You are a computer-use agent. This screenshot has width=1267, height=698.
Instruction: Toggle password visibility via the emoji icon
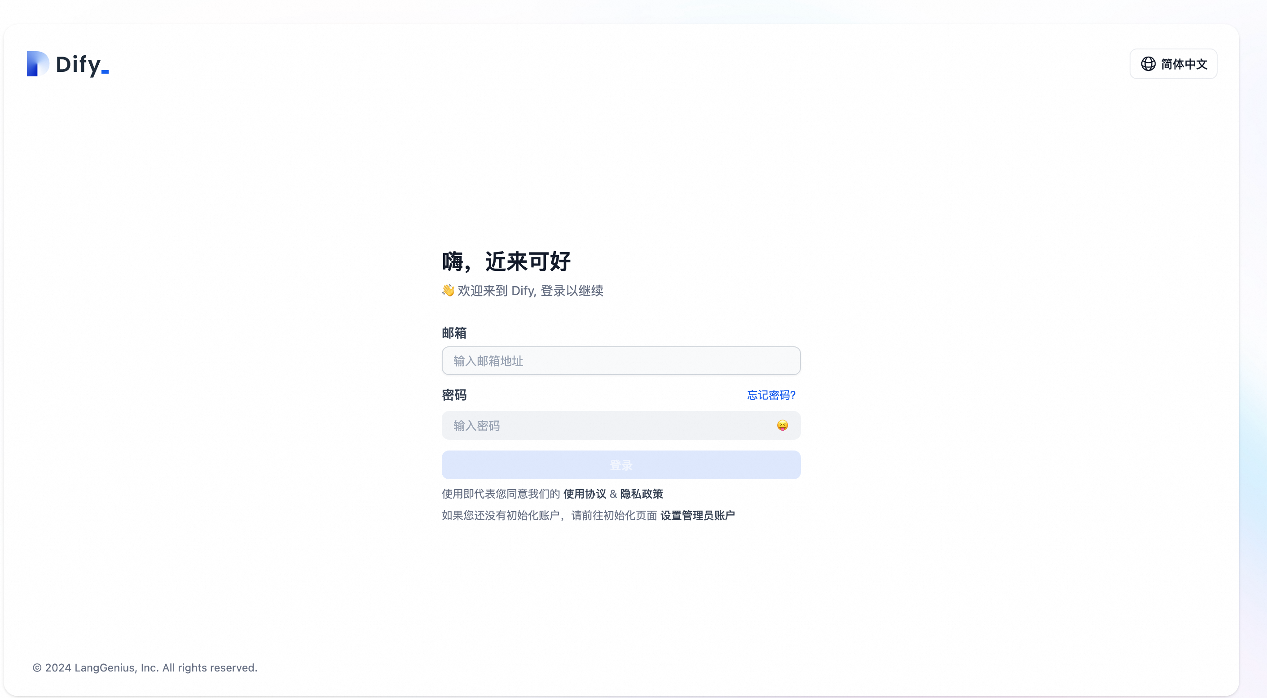782,425
